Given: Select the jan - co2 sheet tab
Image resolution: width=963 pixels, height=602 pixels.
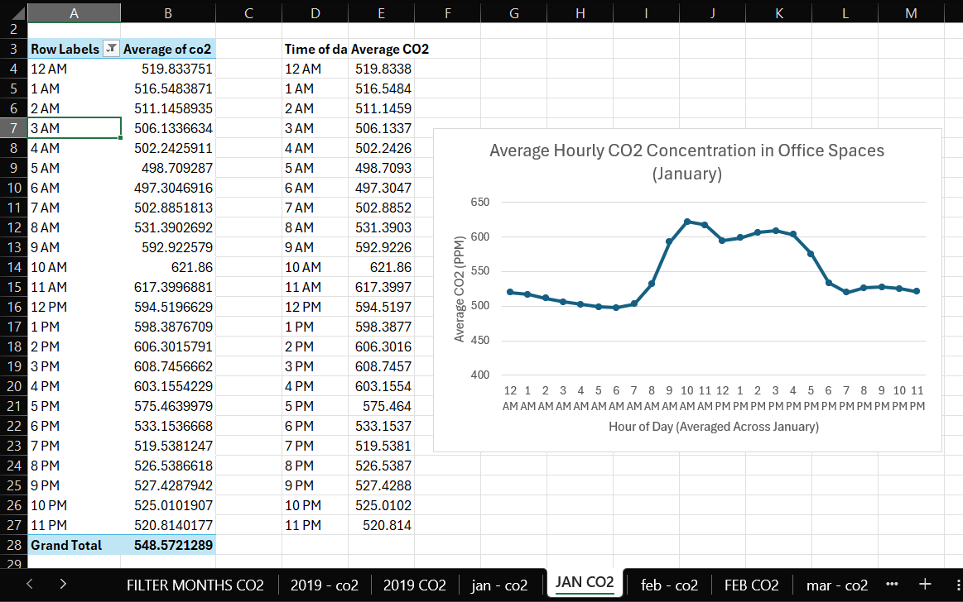Looking at the screenshot, I should pyautogui.click(x=500, y=584).
